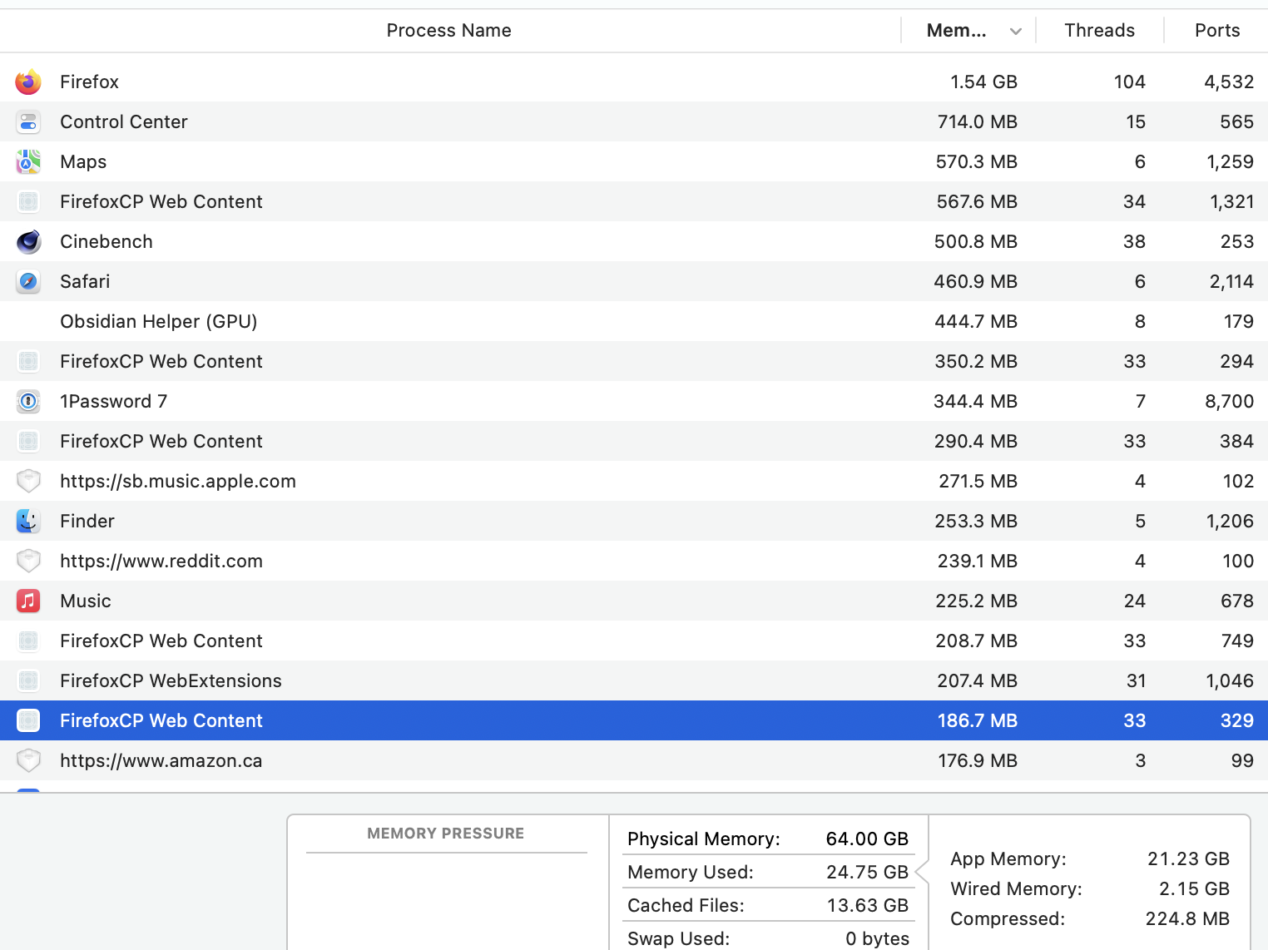1268x950 pixels.
Task: Click the 104 threads value for Firefox
Action: tap(1130, 82)
